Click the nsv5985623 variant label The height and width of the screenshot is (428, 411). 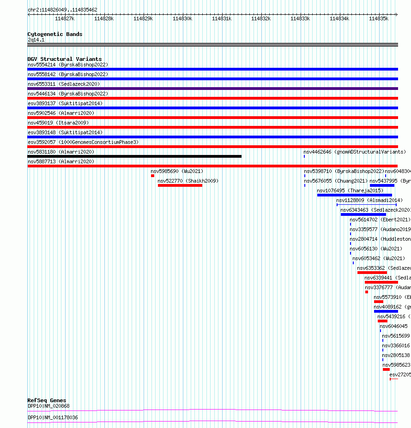pos(396,365)
